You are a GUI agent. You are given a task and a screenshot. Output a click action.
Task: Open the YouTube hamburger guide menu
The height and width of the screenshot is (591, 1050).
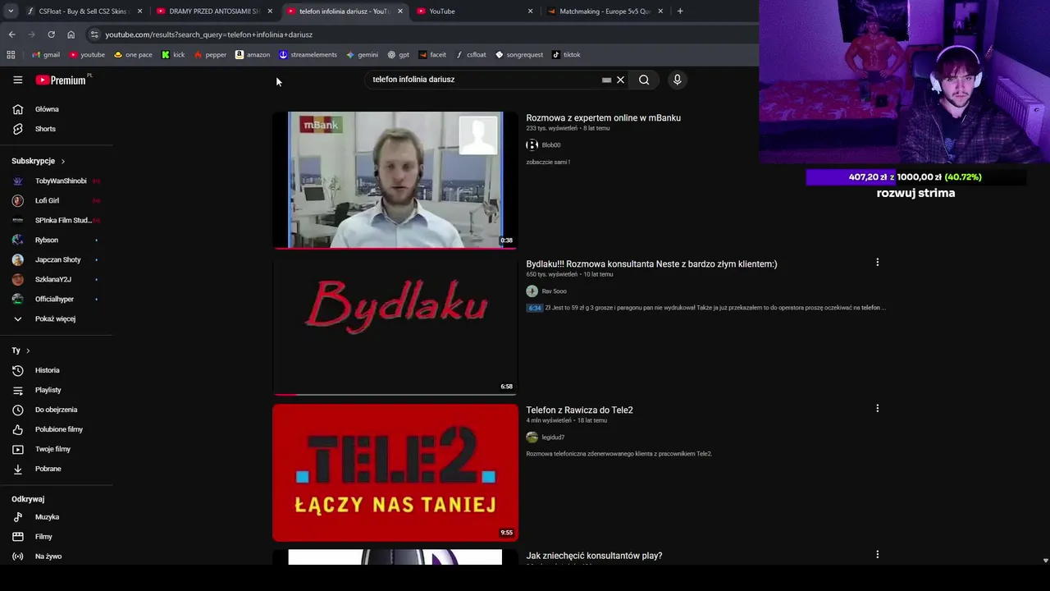(x=17, y=80)
